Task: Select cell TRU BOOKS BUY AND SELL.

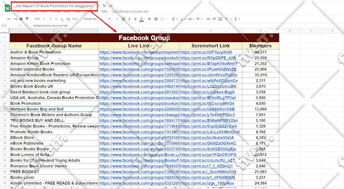Action: coord(54,121)
